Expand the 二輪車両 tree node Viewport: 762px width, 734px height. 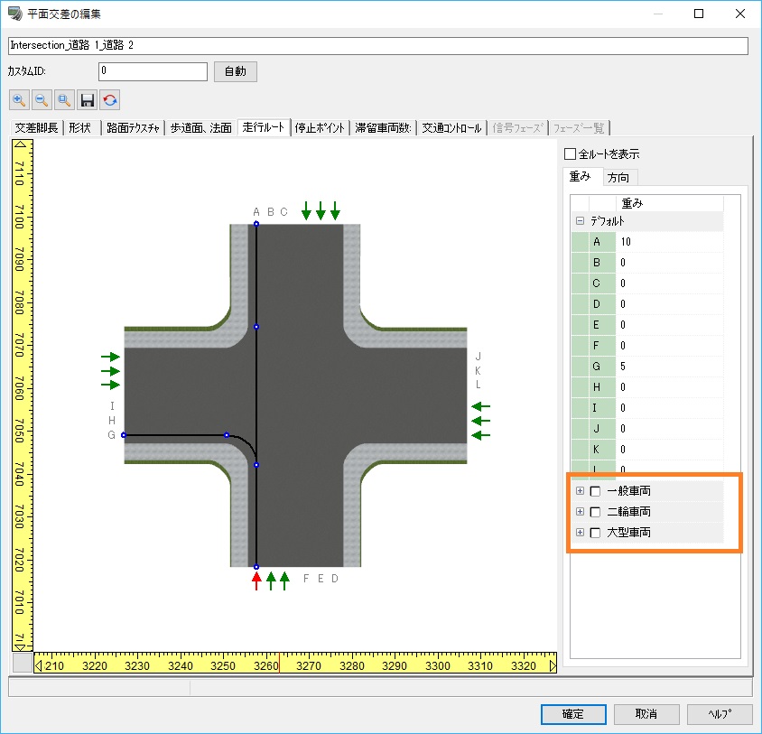point(580,512)
